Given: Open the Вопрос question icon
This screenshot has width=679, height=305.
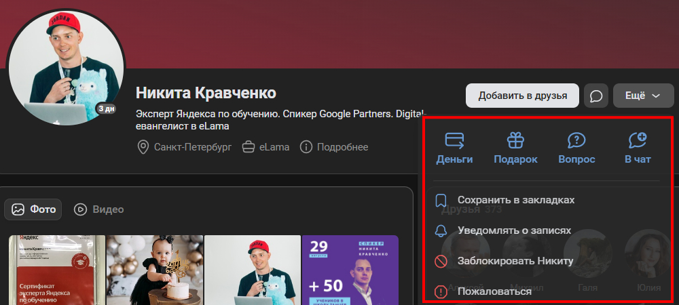Looking at the screenshot, I should pyautogui.click(x=576, y=140).
